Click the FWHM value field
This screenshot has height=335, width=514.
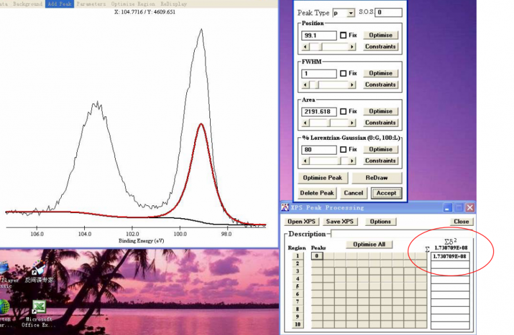pyautogui.click(x=319, y=73)
